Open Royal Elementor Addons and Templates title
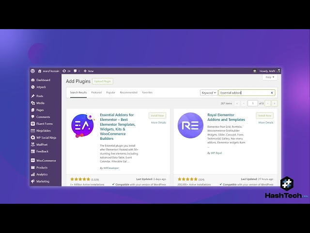 click(226, 117)
